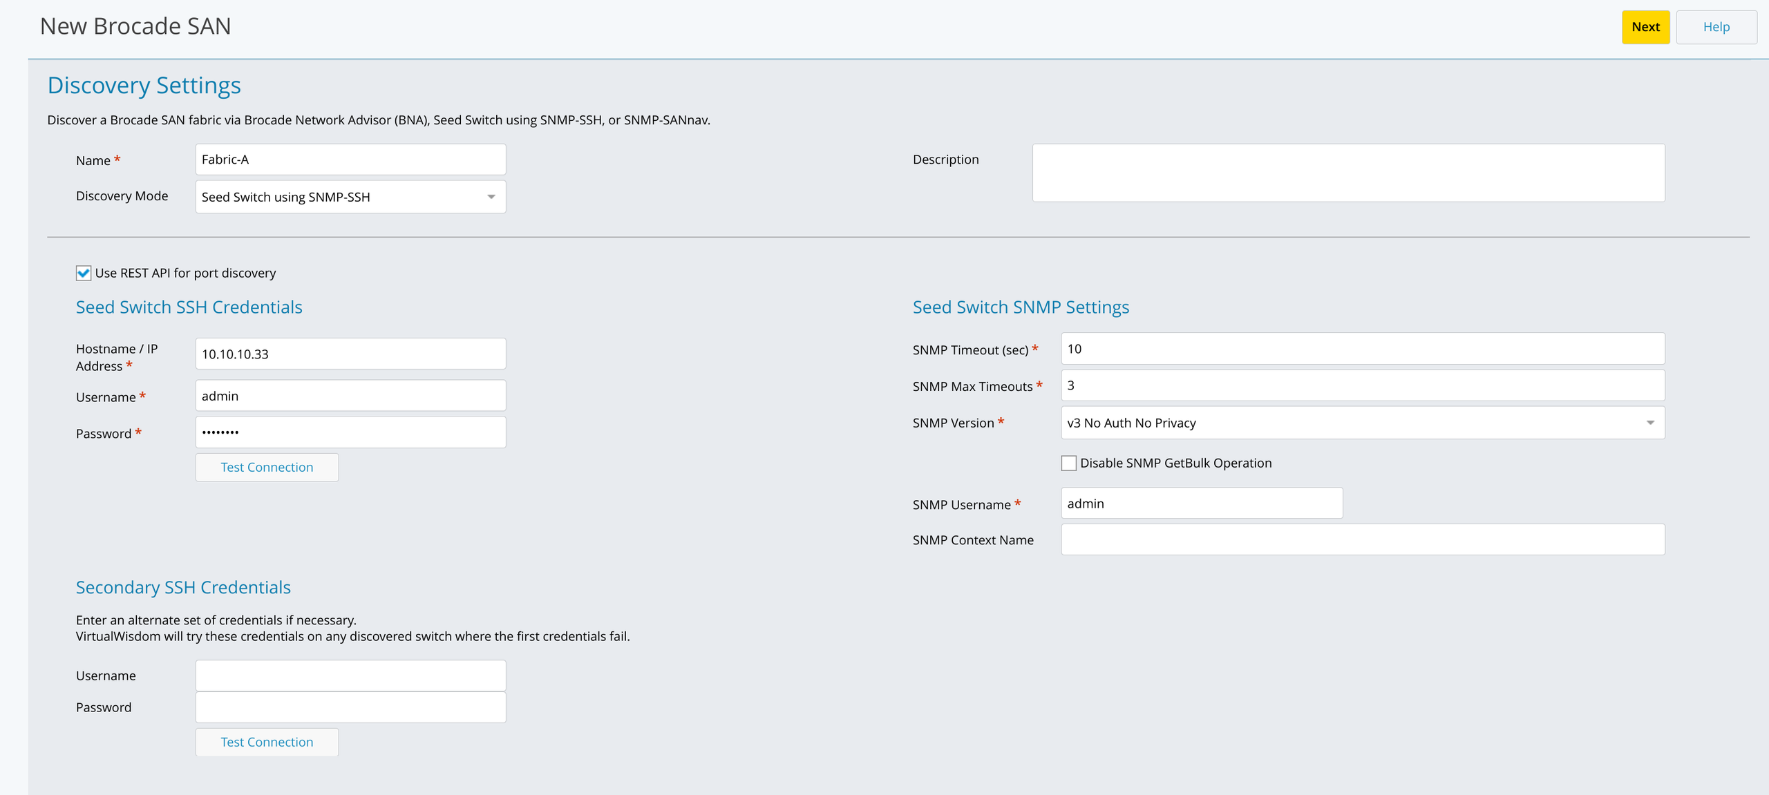Click the Discovery Settings heading
The image size is (1769, 795).
pos(144,86)
